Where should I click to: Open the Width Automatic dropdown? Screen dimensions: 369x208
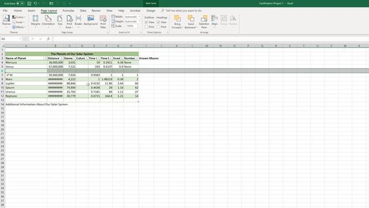140,17
